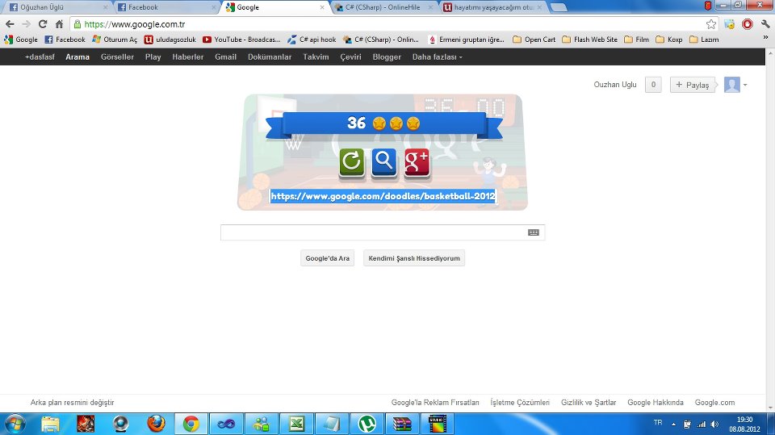Open +dasfasf Google+ link
This screenshot has height=435, width=775.
(x=40, y=56)
